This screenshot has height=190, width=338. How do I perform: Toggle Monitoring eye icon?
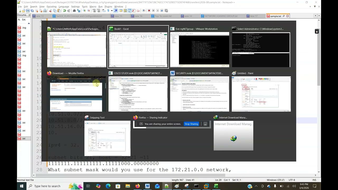tap(143, 11)
